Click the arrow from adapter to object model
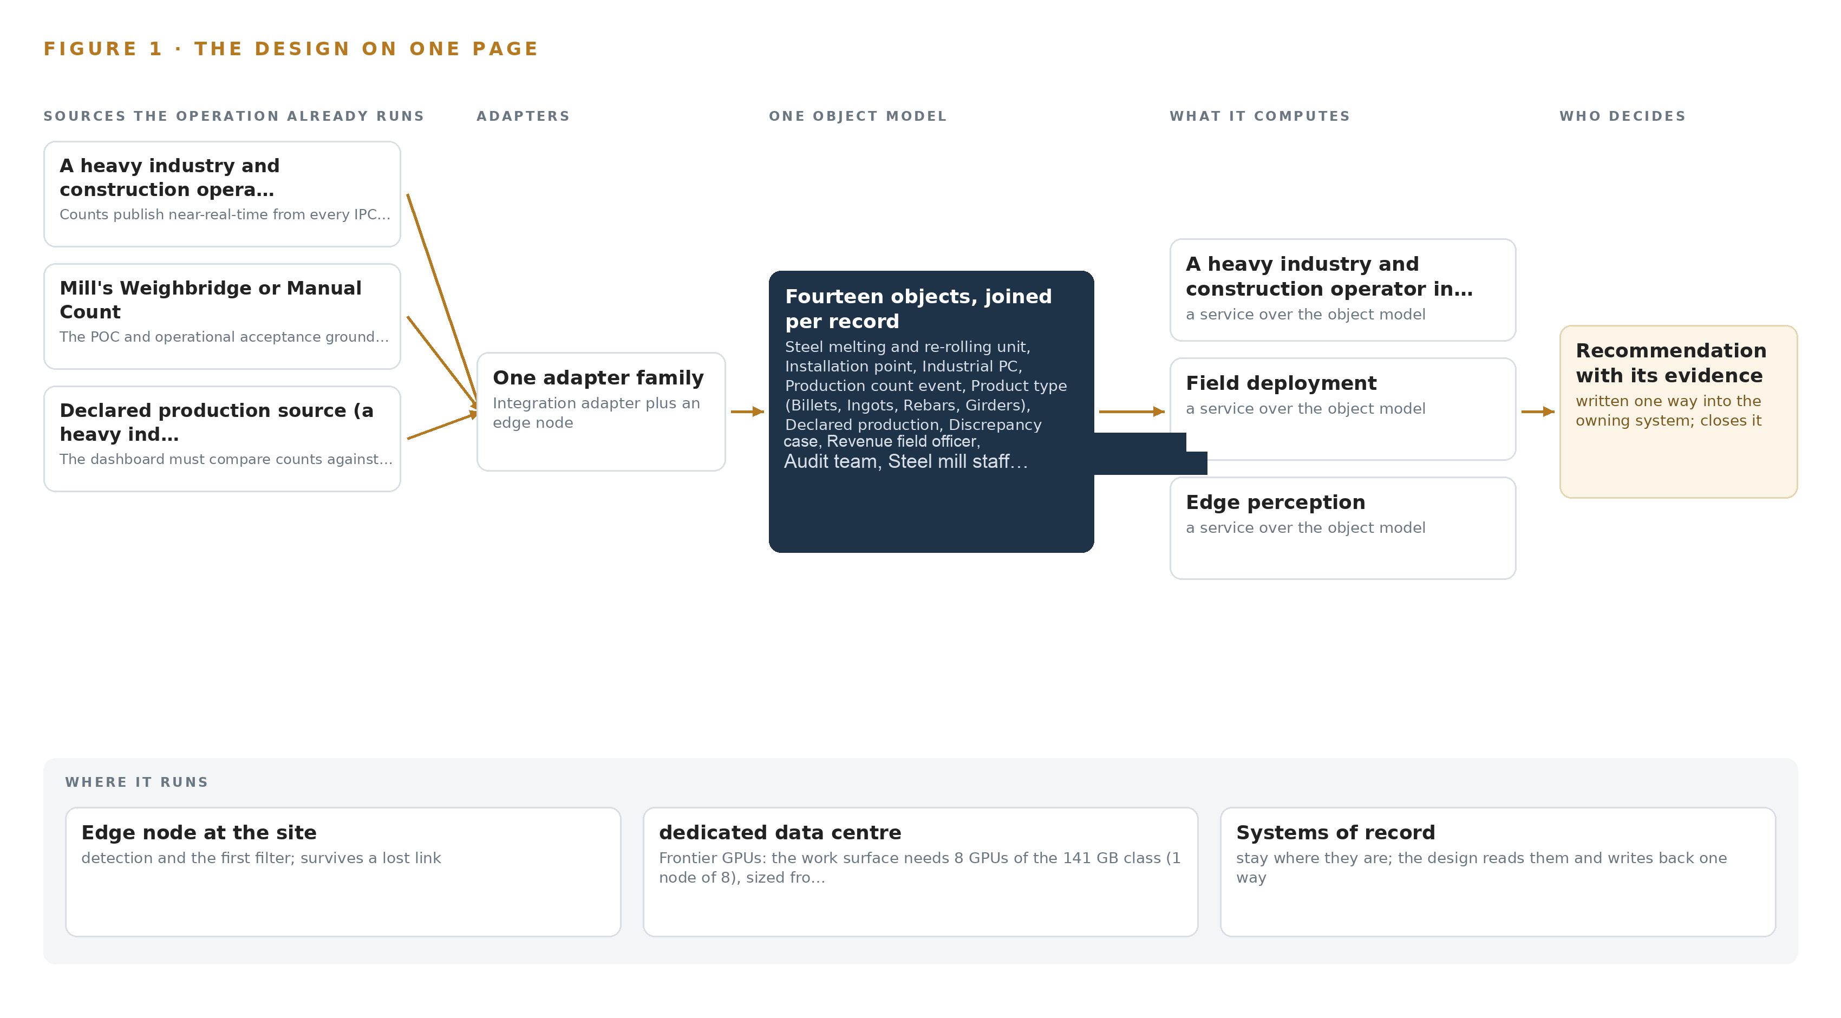1841x1018 pixels. point(748,411)
